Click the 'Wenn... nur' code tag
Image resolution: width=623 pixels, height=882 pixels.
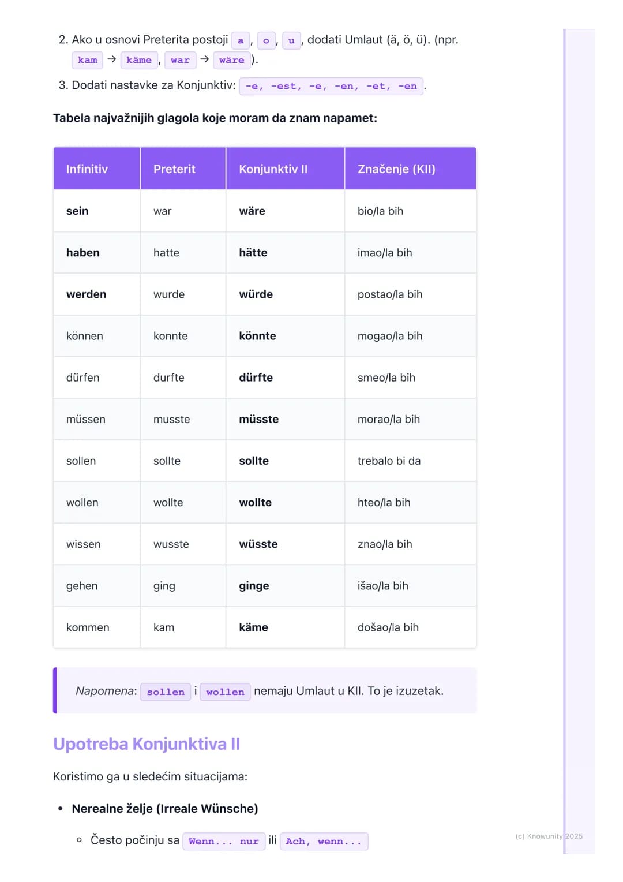click(x=224, y=841)
